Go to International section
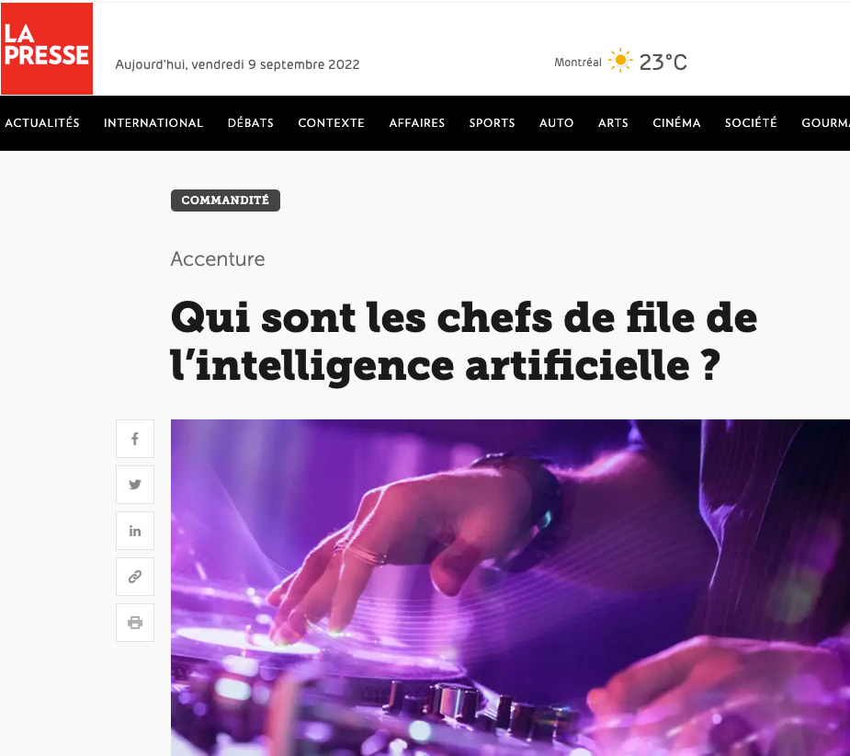The width and height of the screenshot is (850, 756). click(153, 123)
